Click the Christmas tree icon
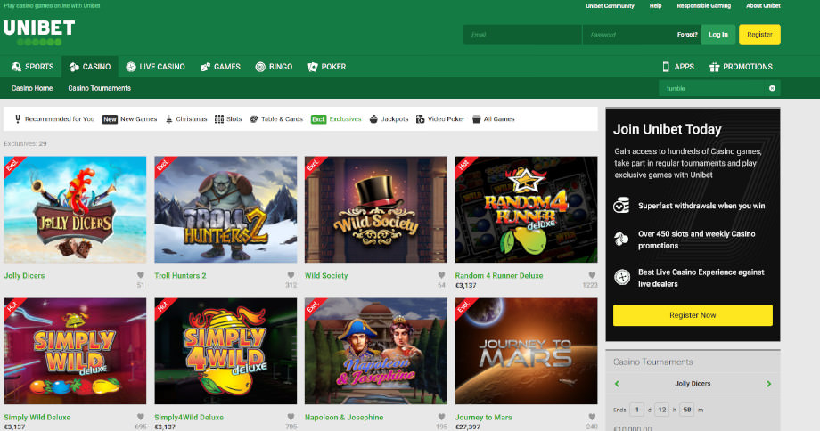The width and height of the screenshot is (820, 431). 169,119
